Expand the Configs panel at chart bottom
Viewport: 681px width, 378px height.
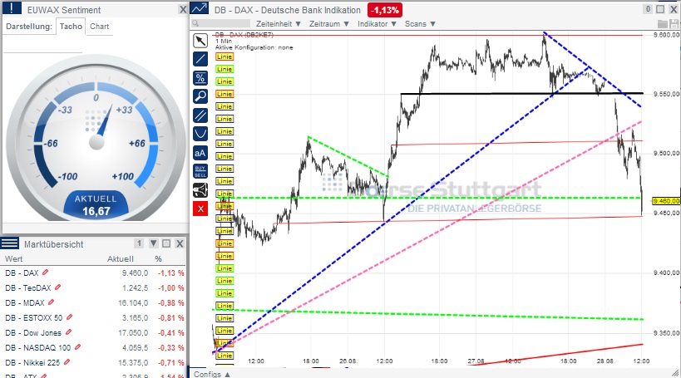pos(212,374)
